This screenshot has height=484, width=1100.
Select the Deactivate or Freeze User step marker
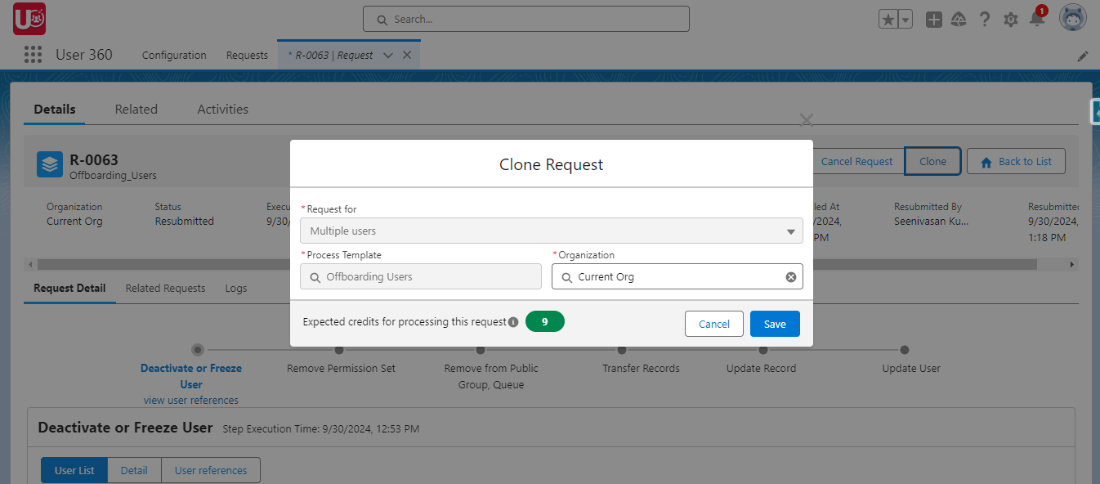(198, 349)
